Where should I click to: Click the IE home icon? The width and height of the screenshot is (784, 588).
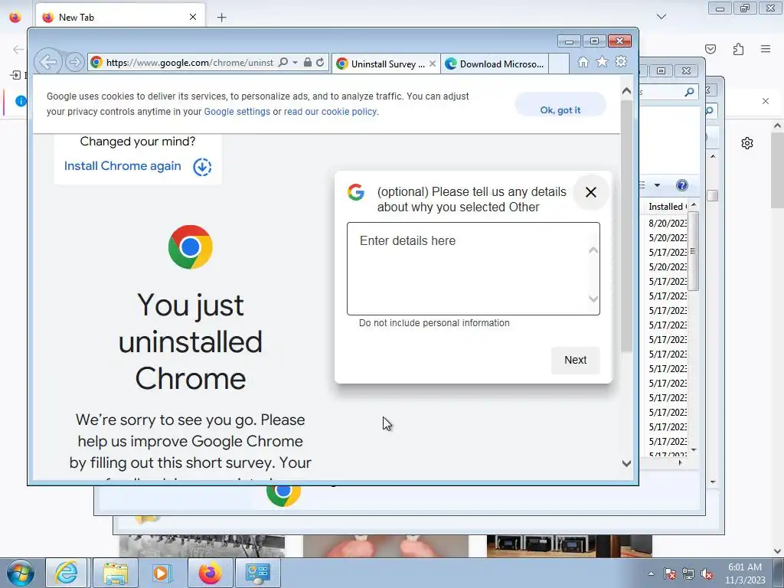pos(583,61)
